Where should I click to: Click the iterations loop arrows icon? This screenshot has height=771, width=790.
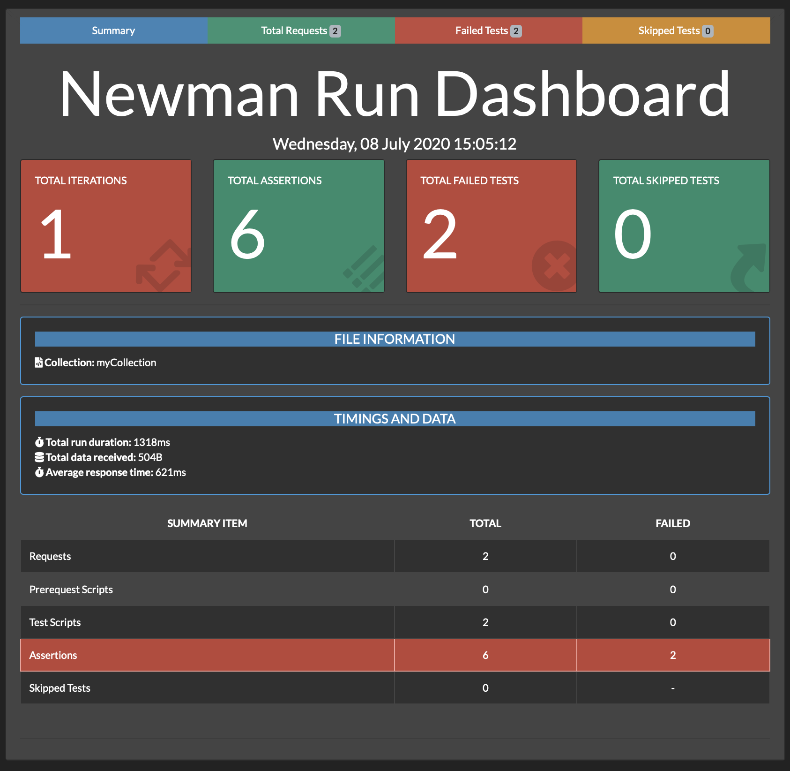(x=163, y=265)
